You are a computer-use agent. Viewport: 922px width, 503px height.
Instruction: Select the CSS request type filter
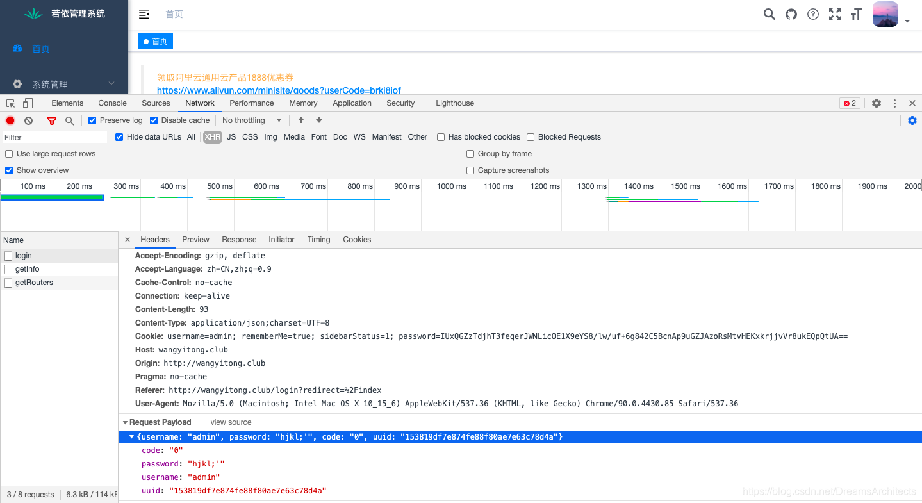click(250, 137)
